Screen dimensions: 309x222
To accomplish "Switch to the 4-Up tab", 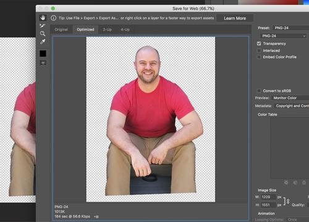I will point(125,30).
